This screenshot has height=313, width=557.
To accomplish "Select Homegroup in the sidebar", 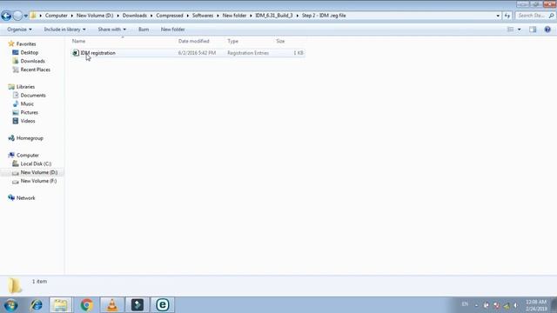I will (x=30, y=138).
